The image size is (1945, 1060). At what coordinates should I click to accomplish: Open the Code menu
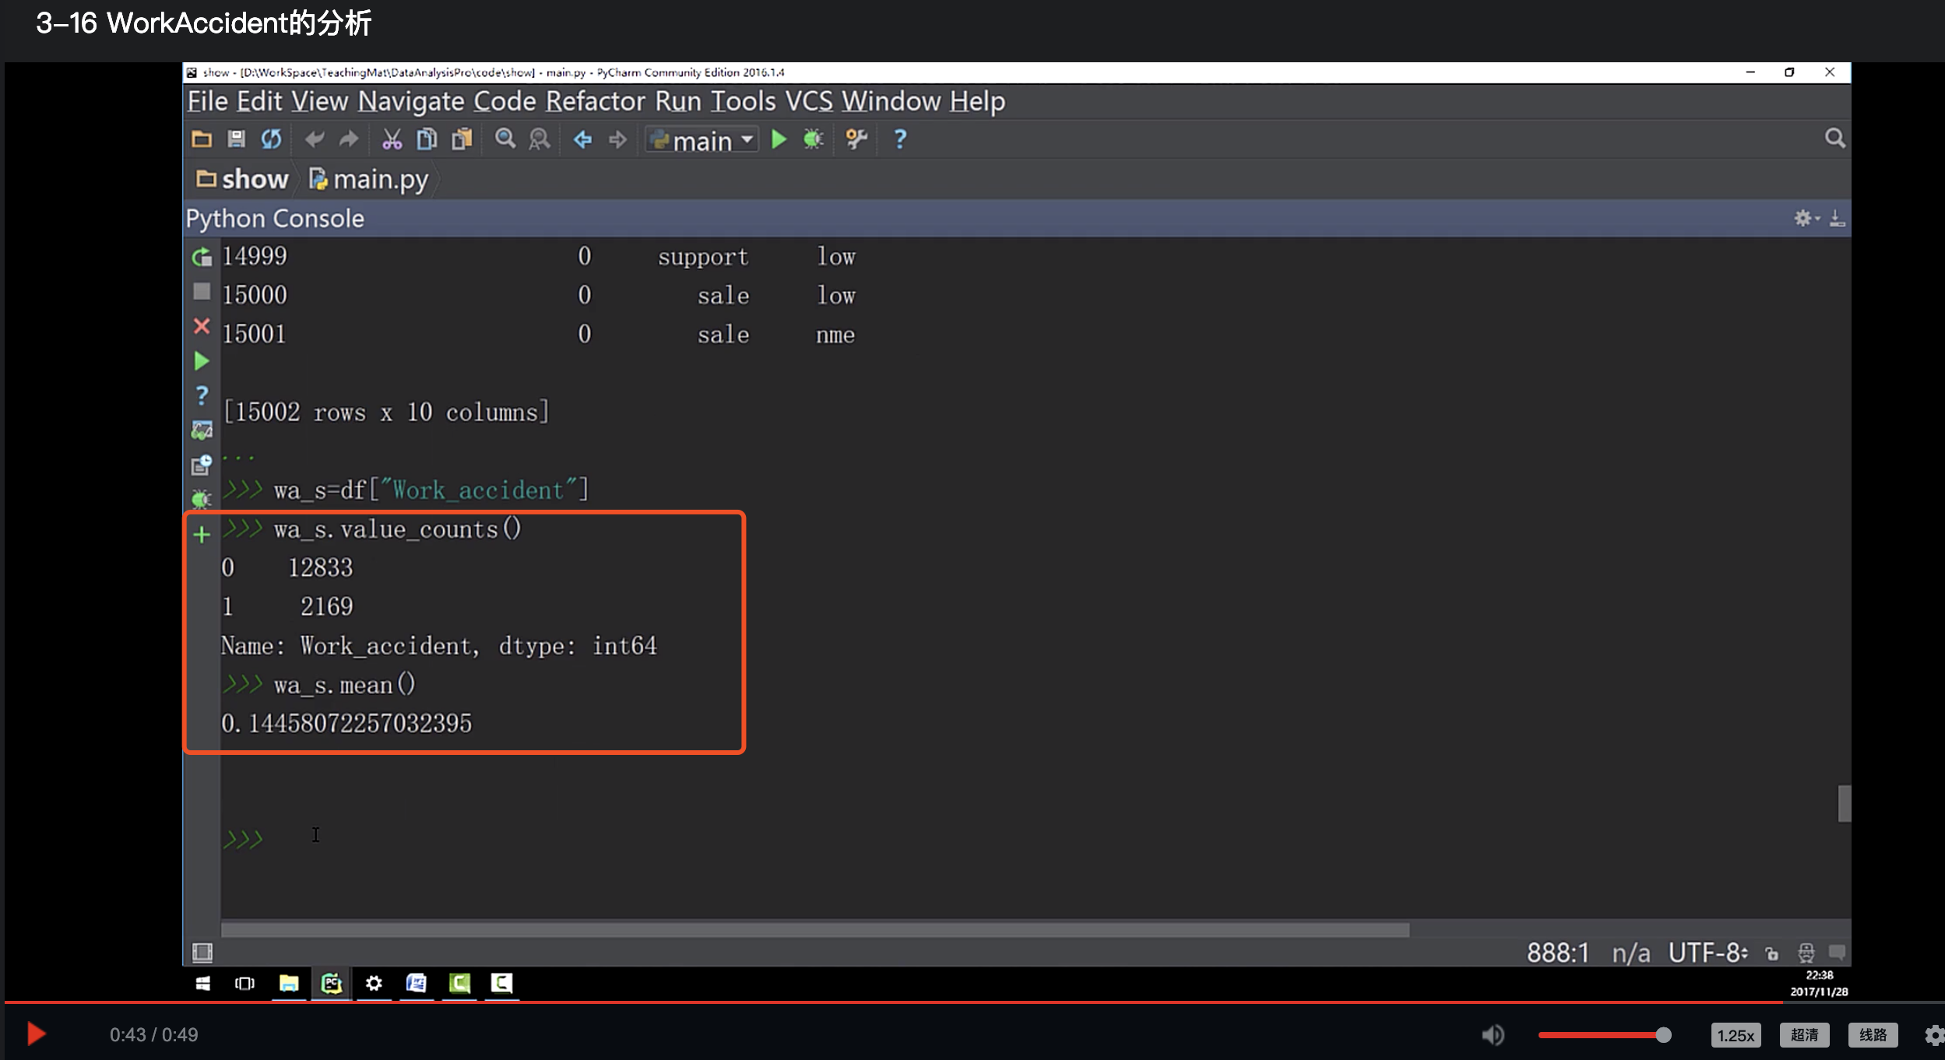[505, 101]
